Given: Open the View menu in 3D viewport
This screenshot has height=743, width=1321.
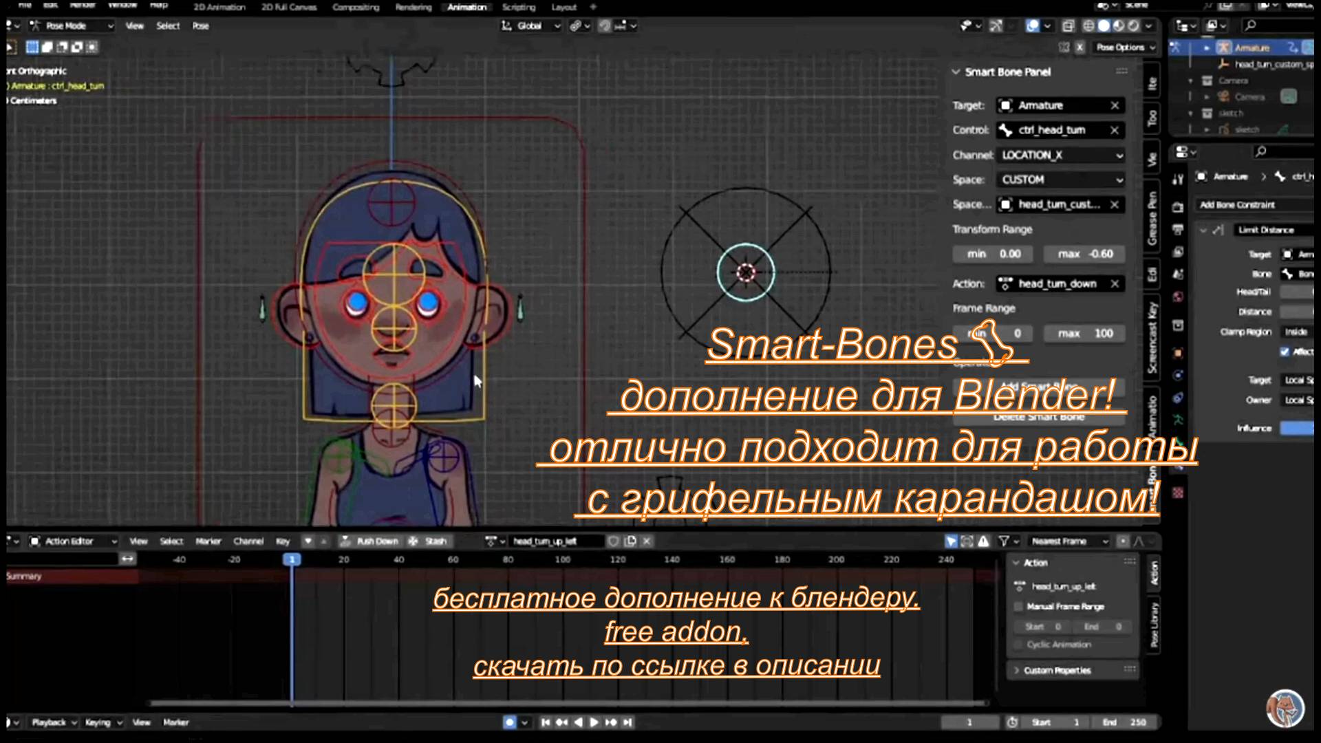Looking at the screenshot, I should 134,25.
